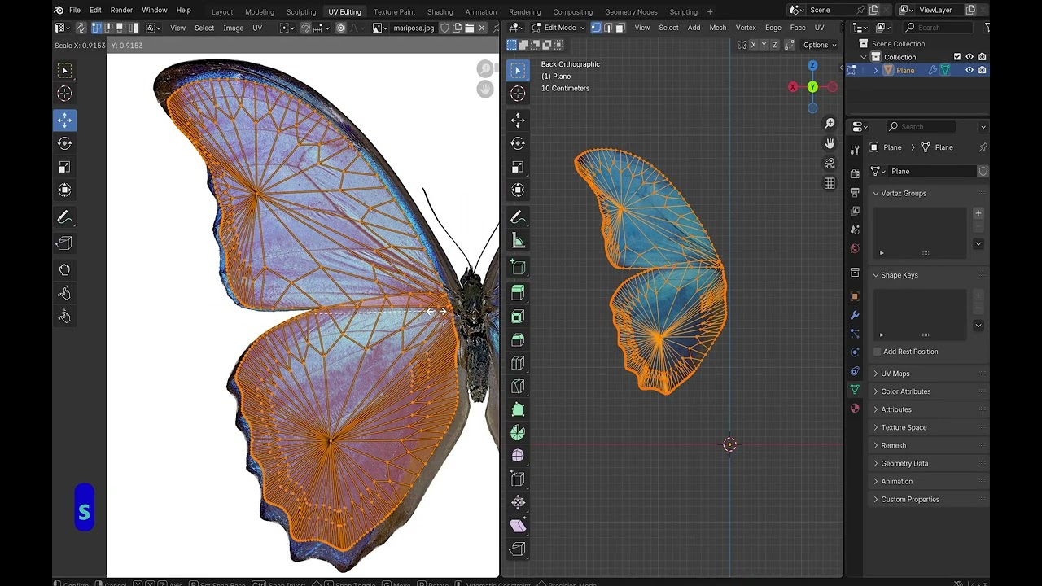This screenshot has width=1042, height=586.
Task: Select the Add Cube tool in 3D viewport
Action: pos(518,267)
